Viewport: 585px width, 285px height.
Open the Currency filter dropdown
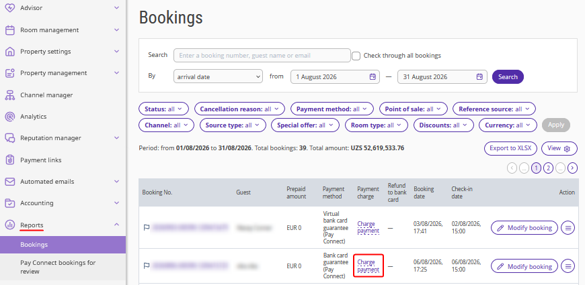pos(508,125)
